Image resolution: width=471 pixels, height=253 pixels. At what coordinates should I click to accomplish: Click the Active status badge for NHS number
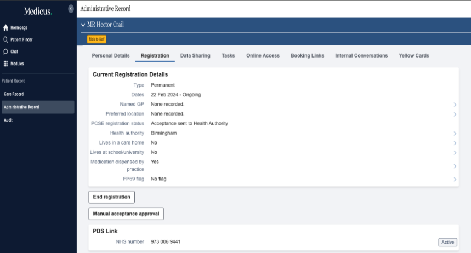447,242
